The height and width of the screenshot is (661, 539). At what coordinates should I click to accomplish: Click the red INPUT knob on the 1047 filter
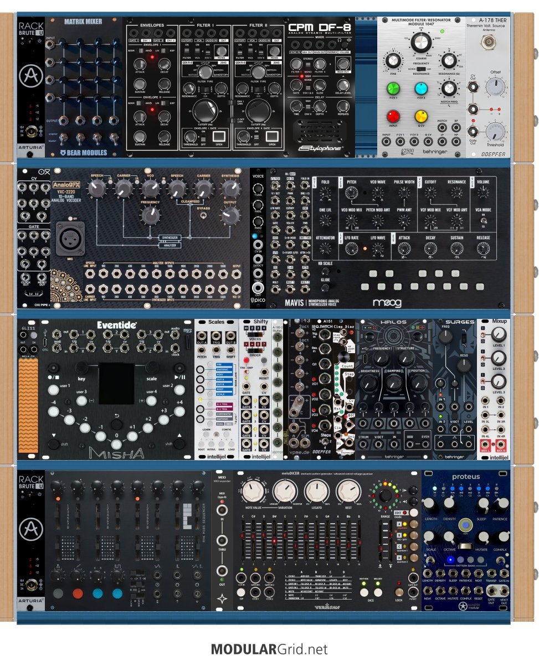coord(393,116)
